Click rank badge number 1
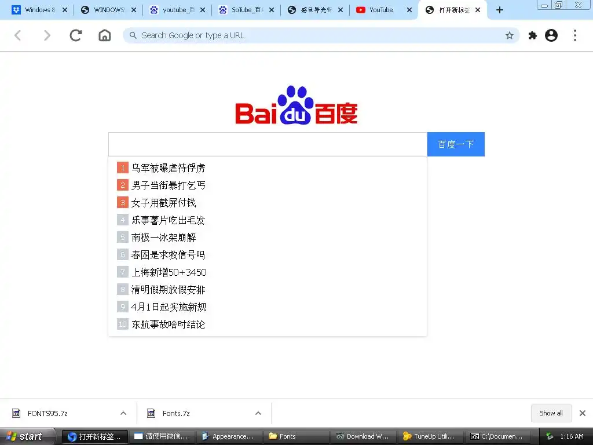The height and width of the screenshot is (445, 593). (x=123, y=167)
